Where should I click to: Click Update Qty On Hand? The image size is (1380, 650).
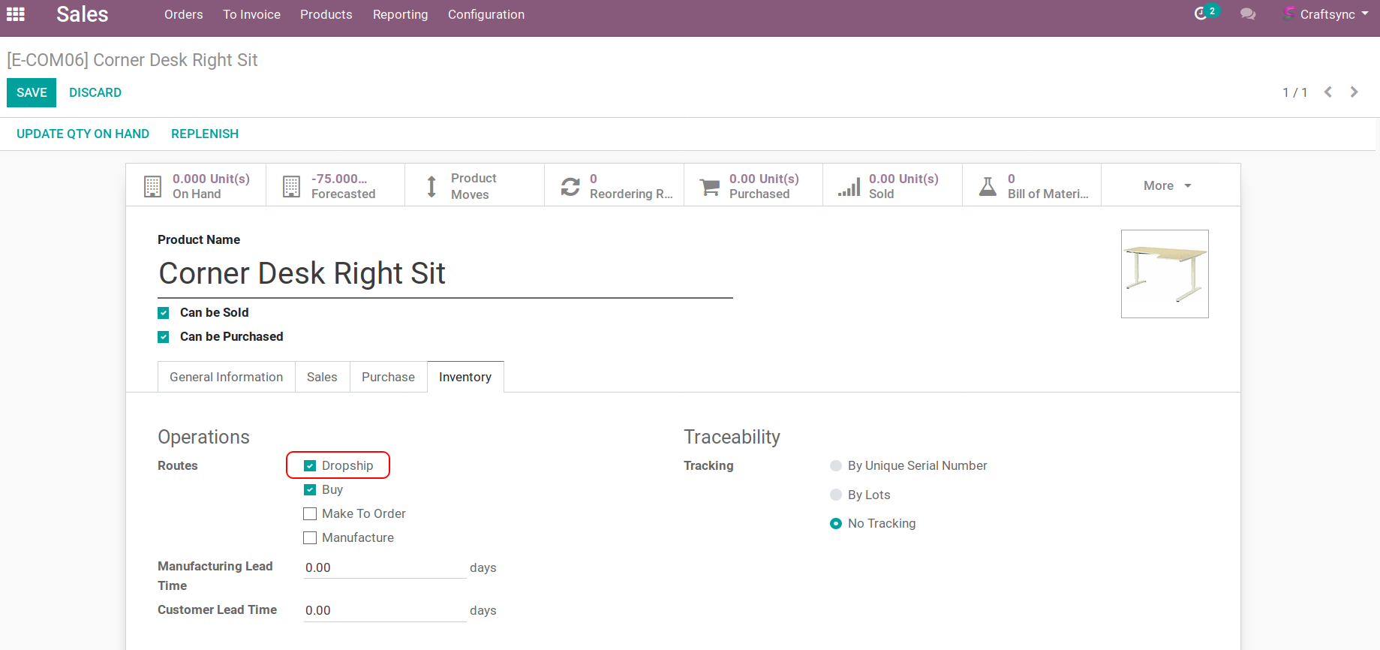pos(83,134)
